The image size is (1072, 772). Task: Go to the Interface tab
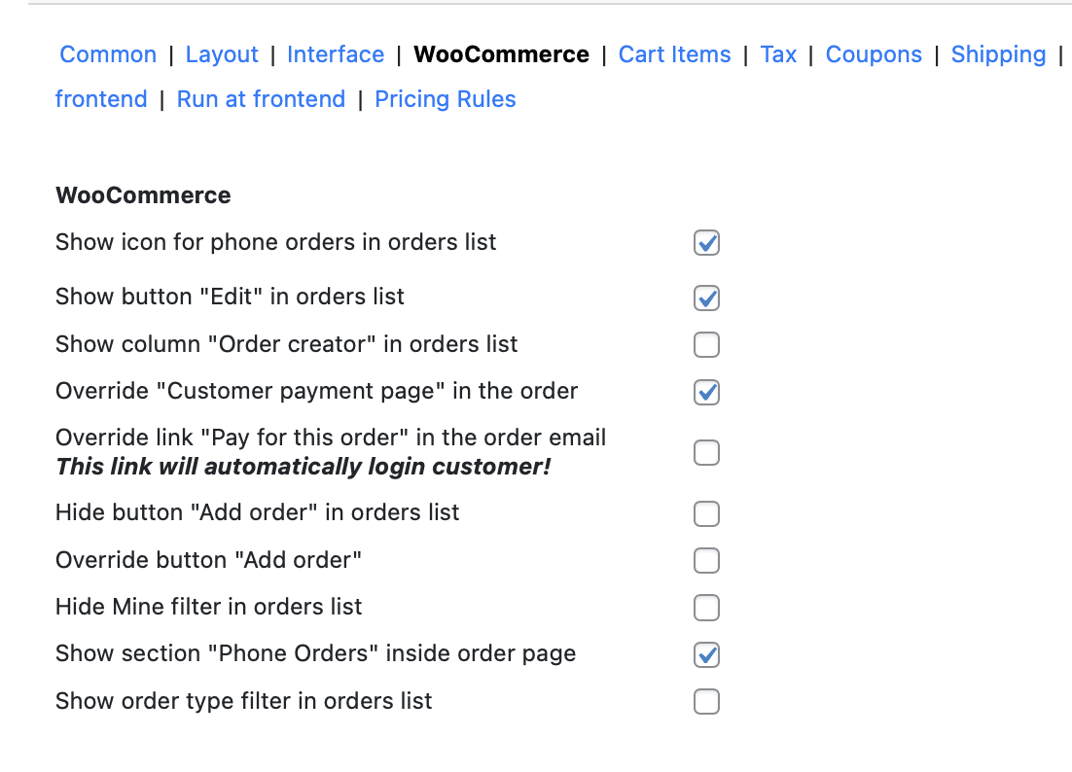click(x=336, y=54)
